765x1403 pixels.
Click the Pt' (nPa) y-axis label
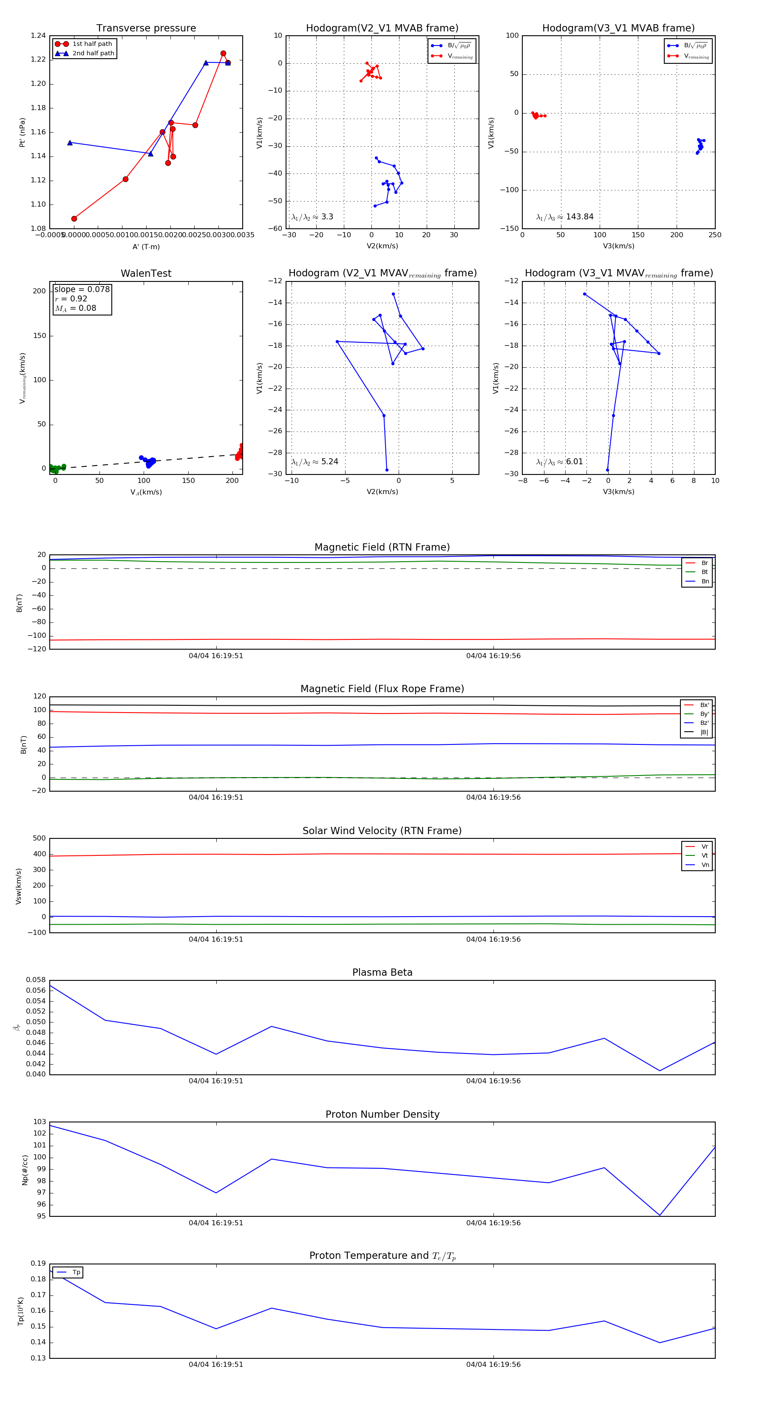pyautogui.click(x=23, y=132)
